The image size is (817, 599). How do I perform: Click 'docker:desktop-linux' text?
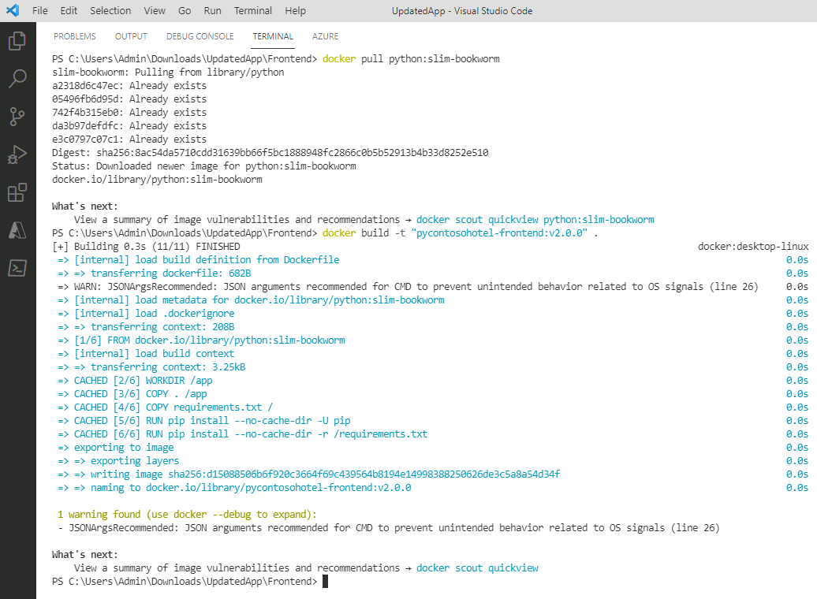pos(753,247)
